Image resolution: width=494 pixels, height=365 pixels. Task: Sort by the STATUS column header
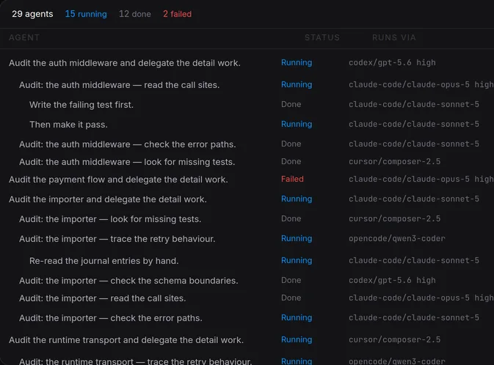(x=322, y=37)
